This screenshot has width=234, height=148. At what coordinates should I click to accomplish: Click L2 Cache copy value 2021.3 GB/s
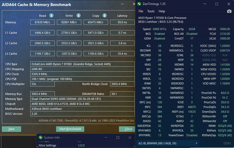(x=96, y=43)
